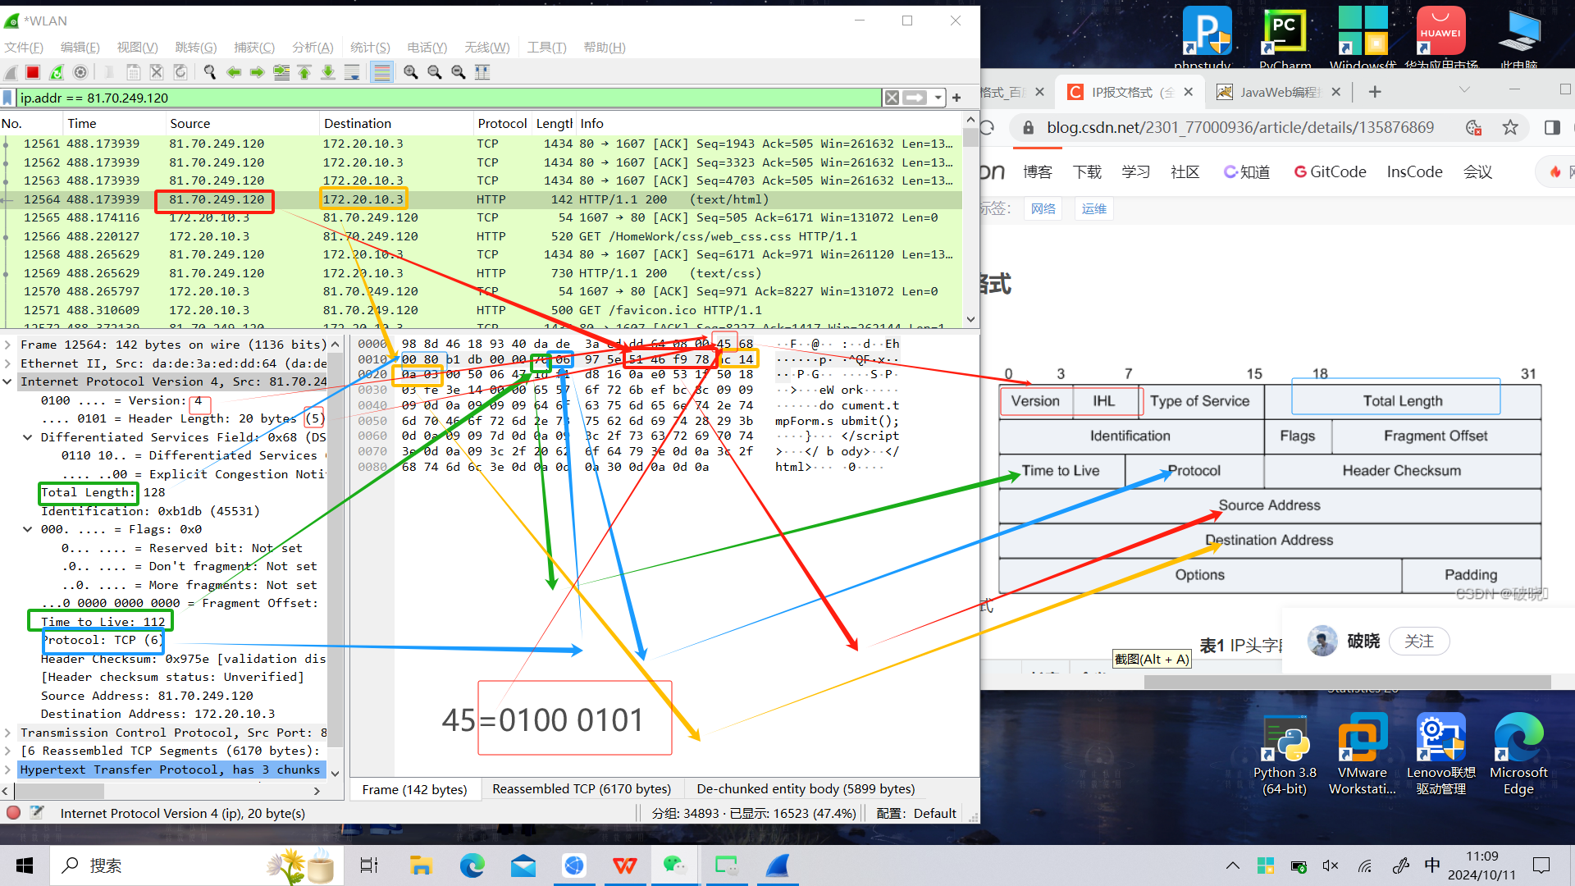Click the Find packet magnifier icon
Screen dimensions: 1575x886
(x=210, y=72)
